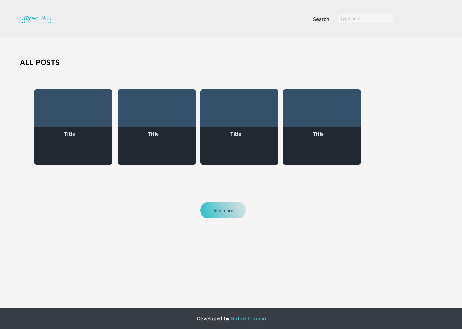Click the Search label in the header
This screenshot has width=462, height=329.
pyautogui.click(x=321, y=19)
